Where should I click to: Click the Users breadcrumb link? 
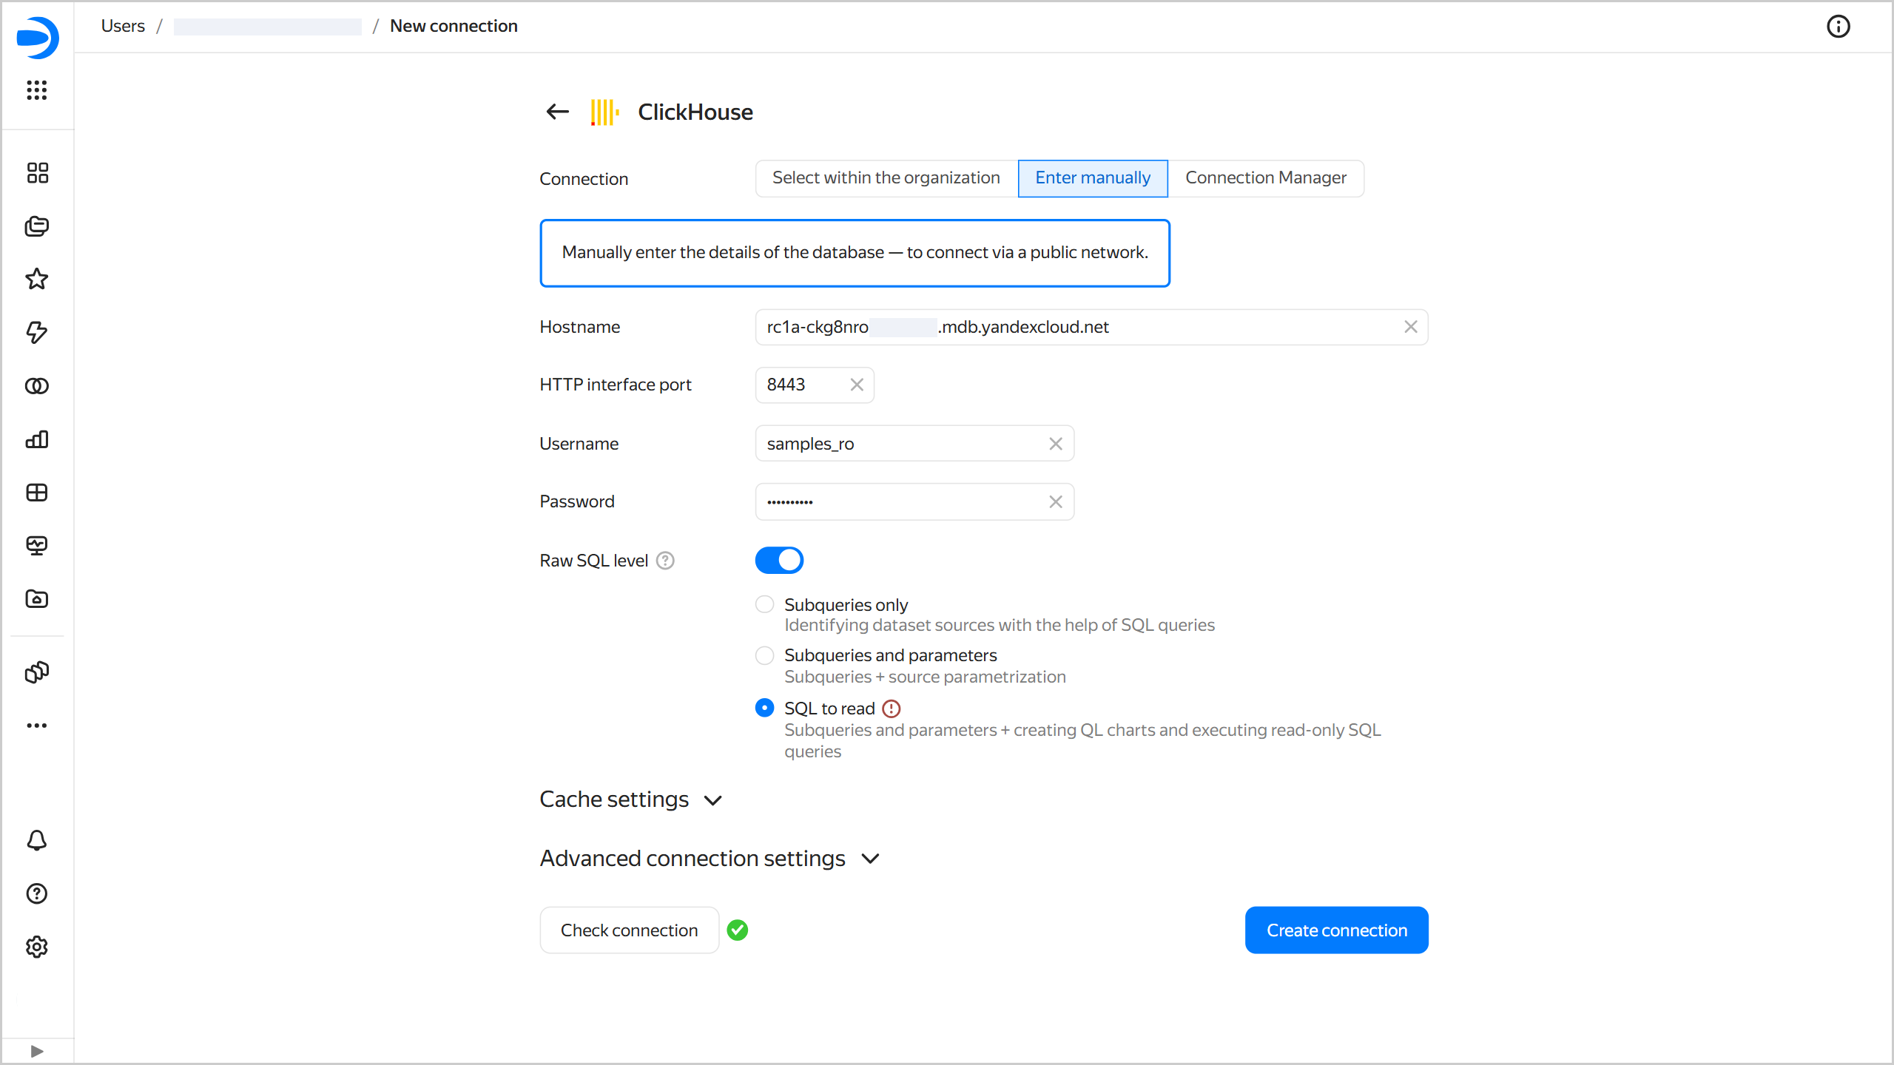123,26
